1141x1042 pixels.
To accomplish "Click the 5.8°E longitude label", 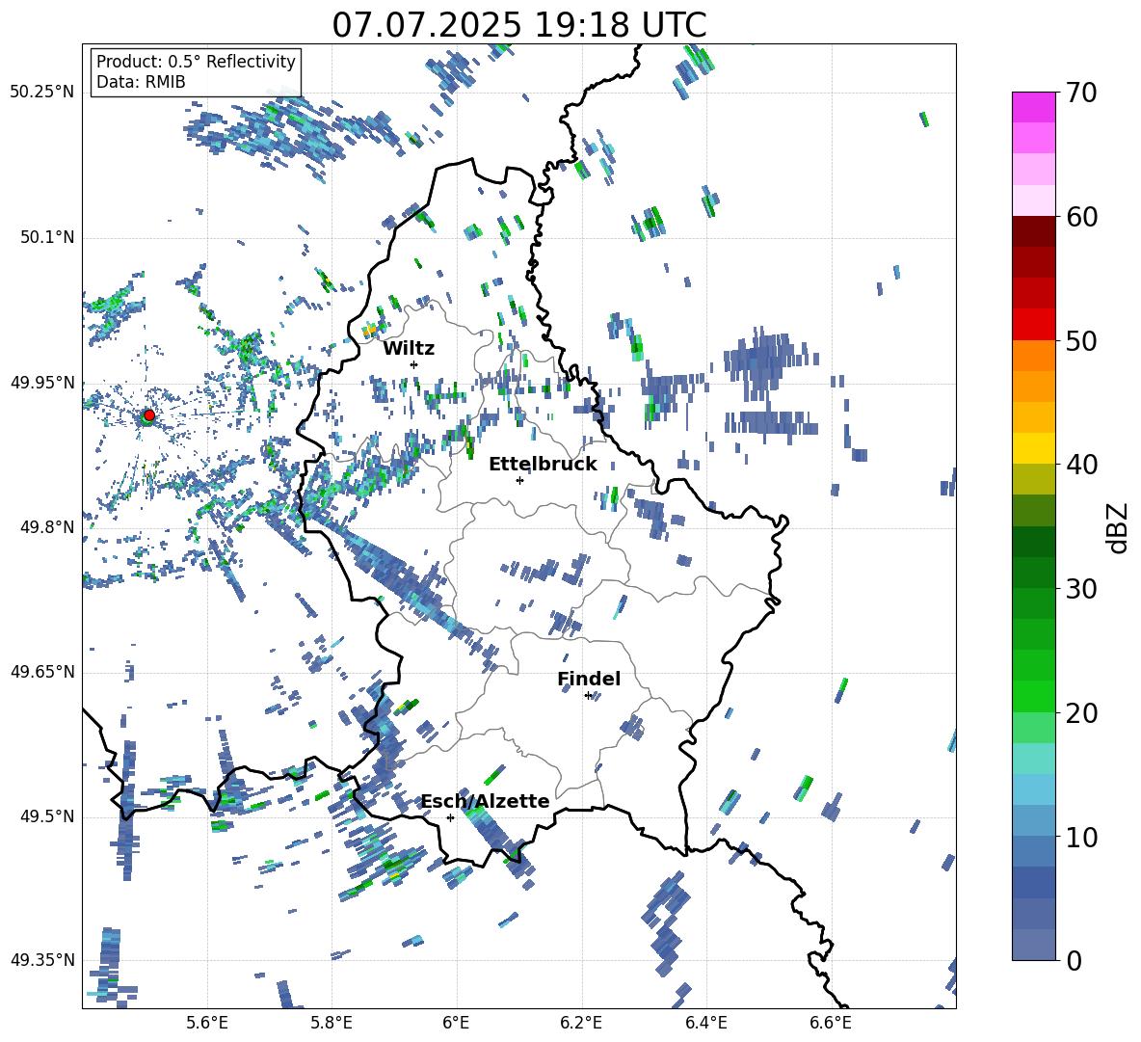I will click(x=332, y=1023).
